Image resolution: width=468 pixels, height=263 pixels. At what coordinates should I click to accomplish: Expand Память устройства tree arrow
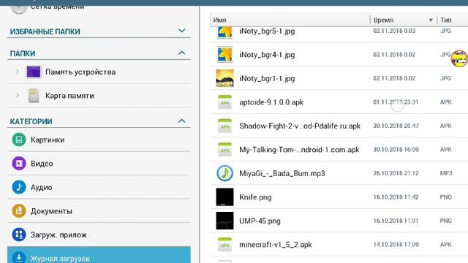(x=18, y=72)
